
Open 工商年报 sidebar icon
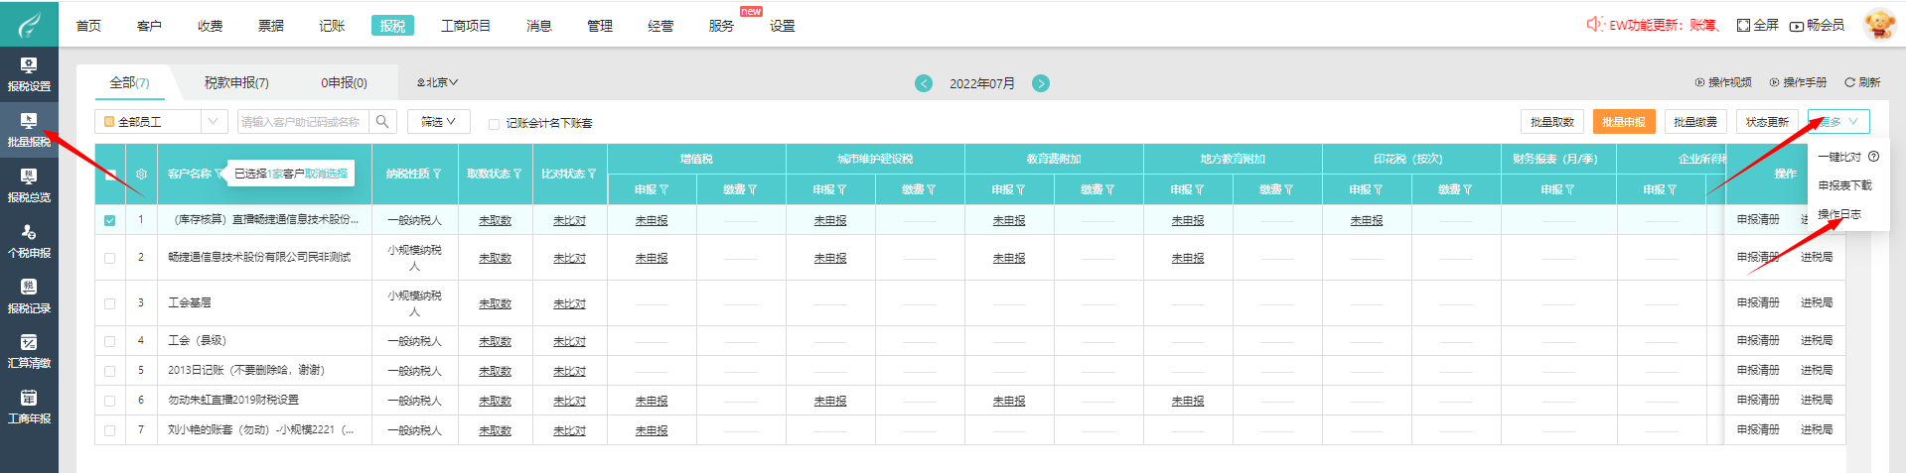point(29,407)
